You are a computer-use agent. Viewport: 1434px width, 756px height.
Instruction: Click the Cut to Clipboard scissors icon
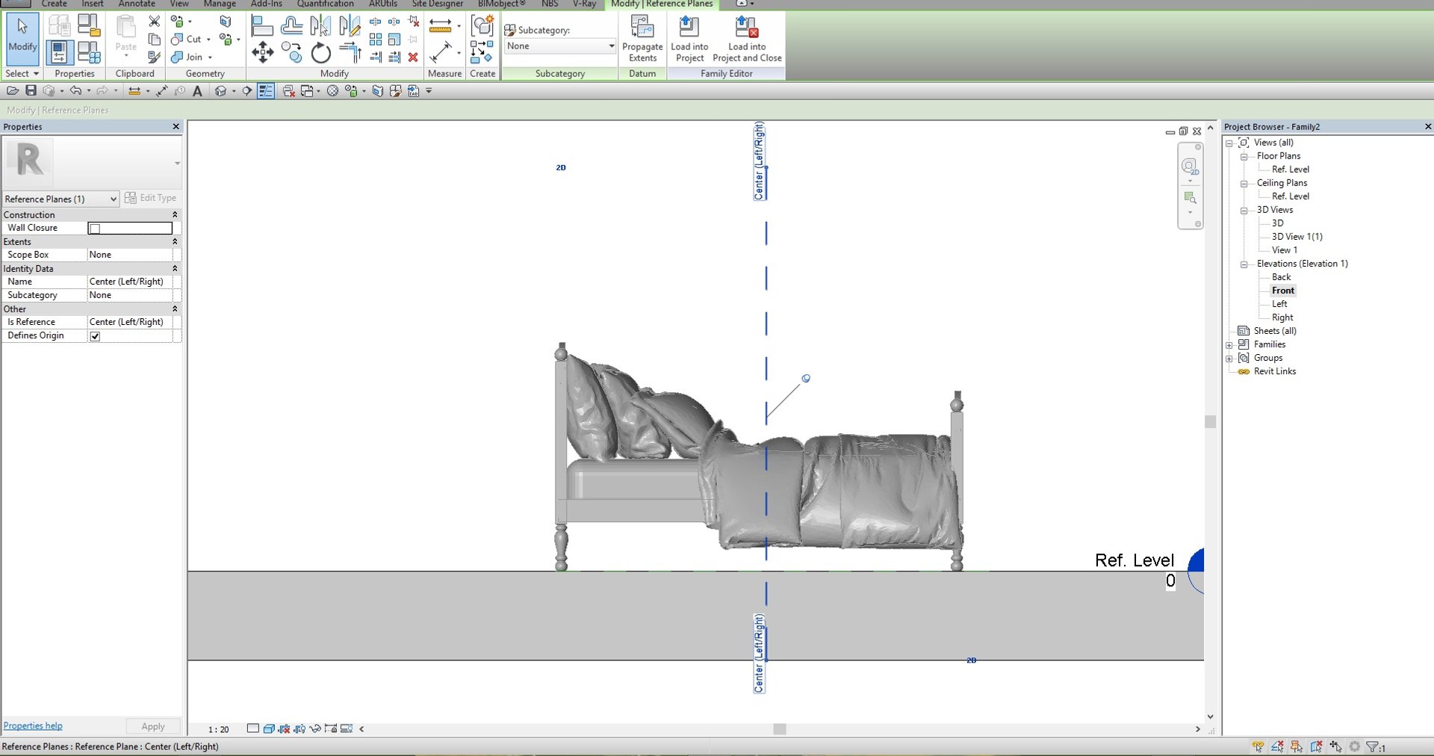[155, 21]
